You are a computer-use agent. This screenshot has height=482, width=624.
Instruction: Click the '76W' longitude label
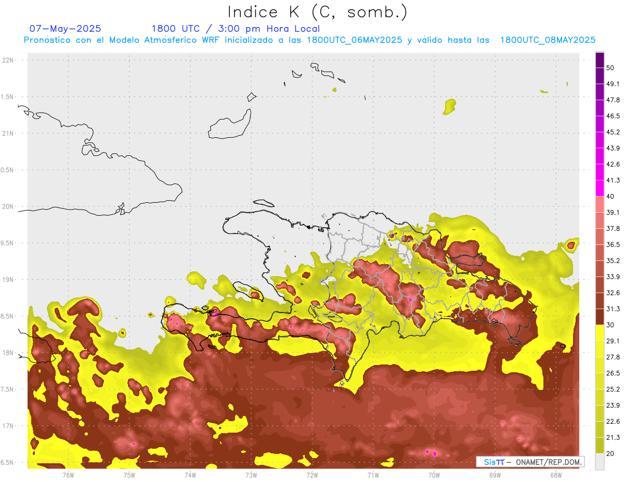point(68,475)
